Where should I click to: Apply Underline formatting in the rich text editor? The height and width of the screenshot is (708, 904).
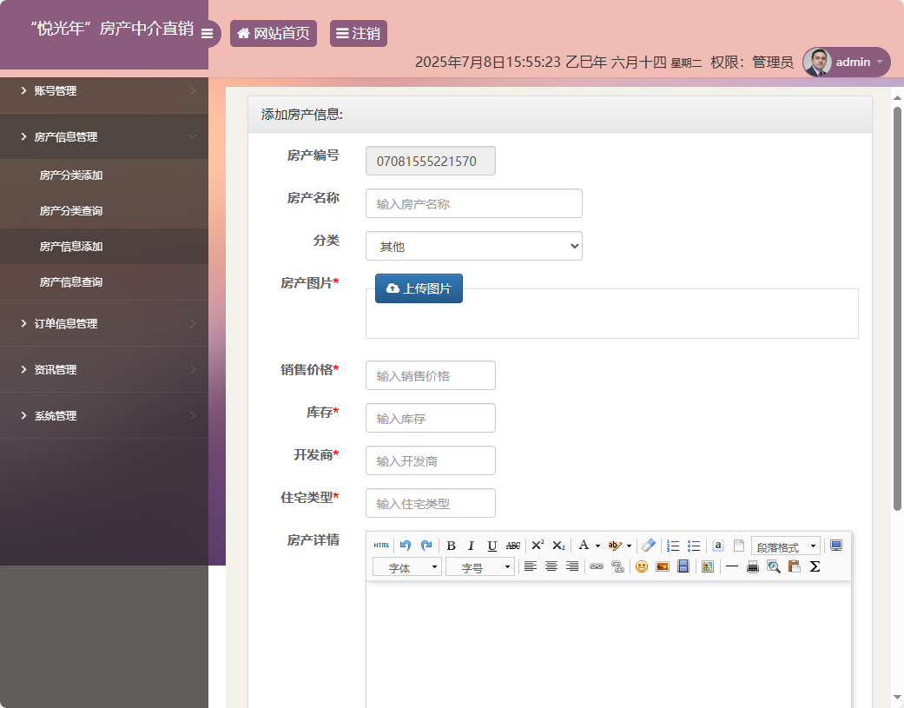492,546
